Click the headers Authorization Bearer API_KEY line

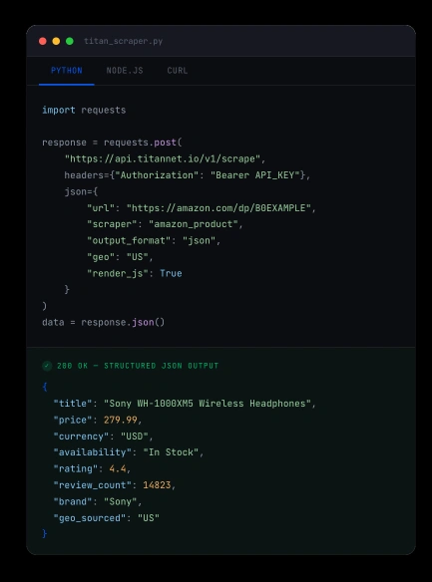[188, 175]
